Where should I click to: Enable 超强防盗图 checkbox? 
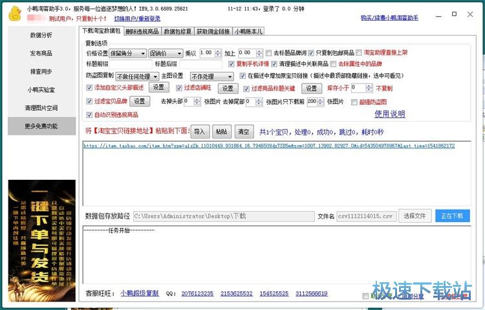pos(354,102)
